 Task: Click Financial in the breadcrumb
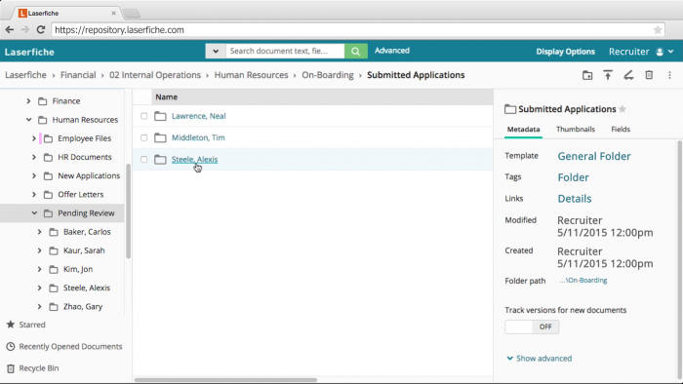point(78,75)
